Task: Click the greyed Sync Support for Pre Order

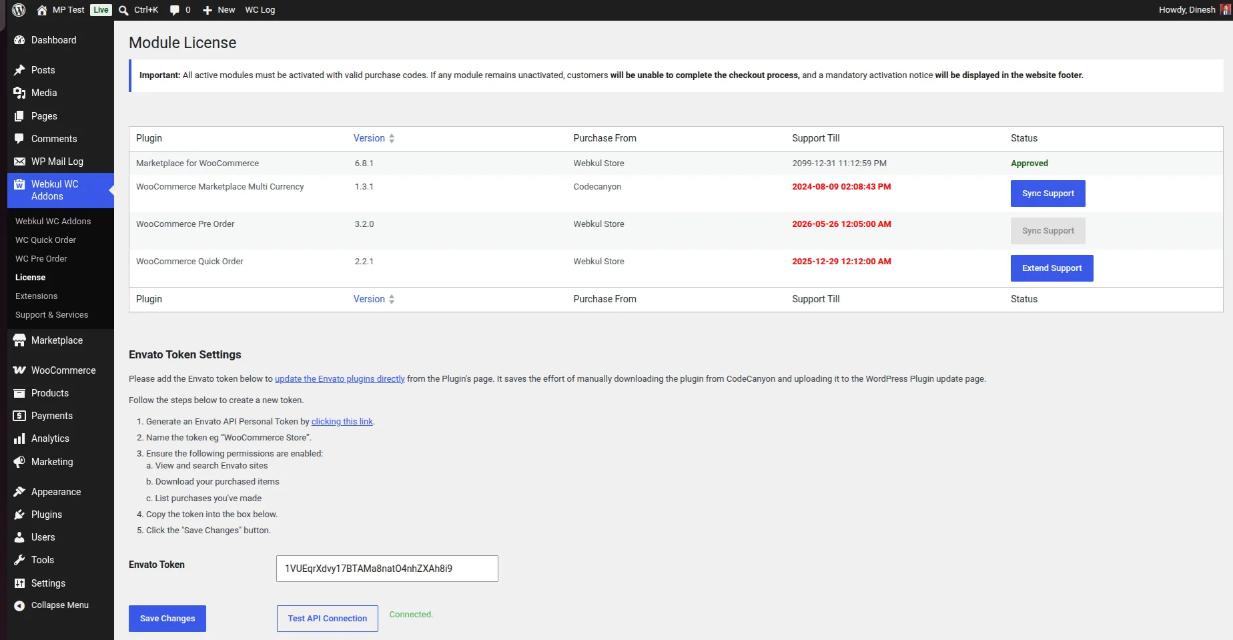Action: tap(1048, 231)
